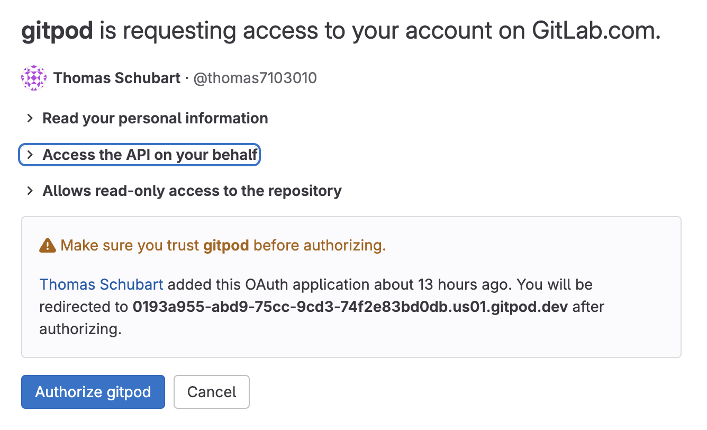Click the Make sure you trust warning text
707x430 pixels.
131,245
